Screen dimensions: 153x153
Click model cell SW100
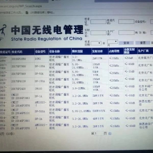39,89
